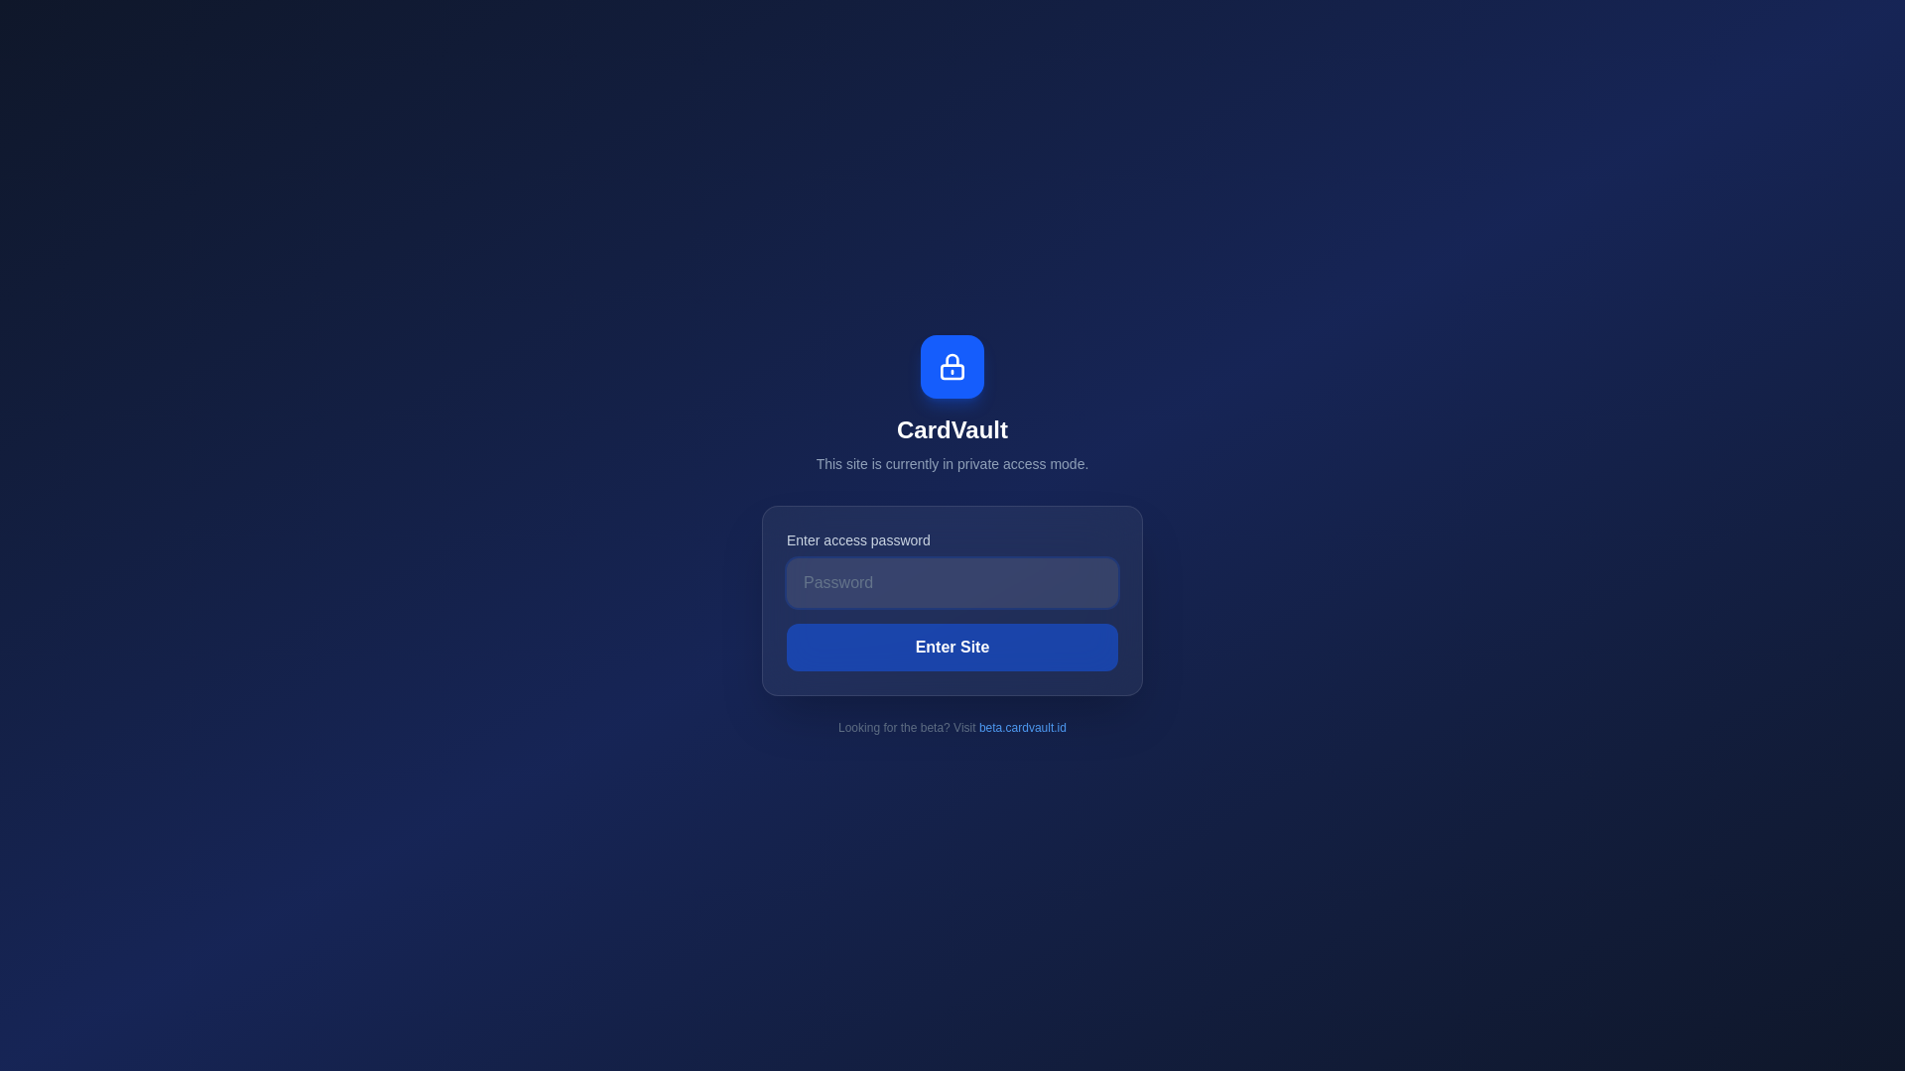This screenshot has height=1071, width=1905.
Task: Click the 'Looking for the beta? Visit' text
Action: coord(907,728)
